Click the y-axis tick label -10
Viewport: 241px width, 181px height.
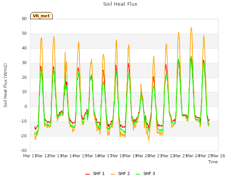coord(23,121)
